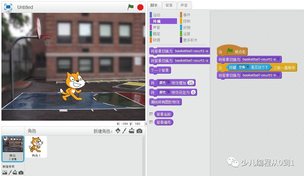Switch to the 声音 tab
This screenshot has height=176, width=304.
(x=184, y=5)
